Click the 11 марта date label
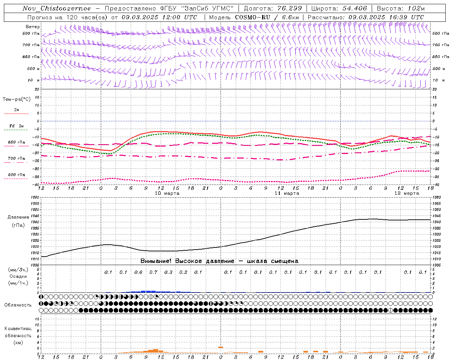This screenshot has width=451, height=360. tap(287, 193)
